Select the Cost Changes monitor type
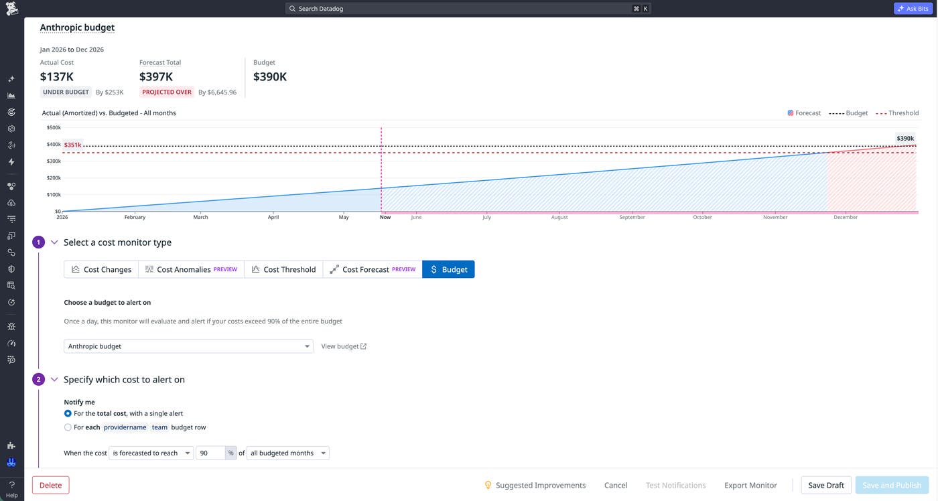Viewport: 938px width, 501px height. pos(101,269)
